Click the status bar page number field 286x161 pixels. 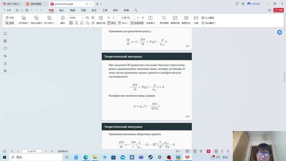pyautogui.click(x=32, y=151)
